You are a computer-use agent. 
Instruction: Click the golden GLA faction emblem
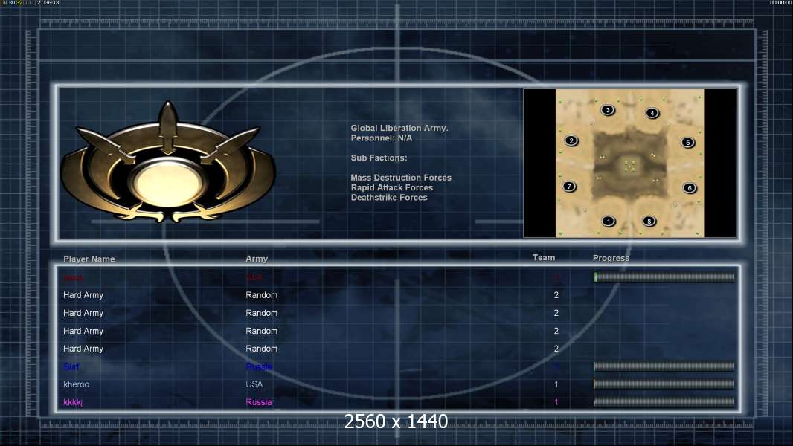168,163
